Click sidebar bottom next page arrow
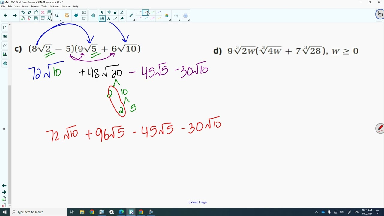384x216 pixels. 4,192
